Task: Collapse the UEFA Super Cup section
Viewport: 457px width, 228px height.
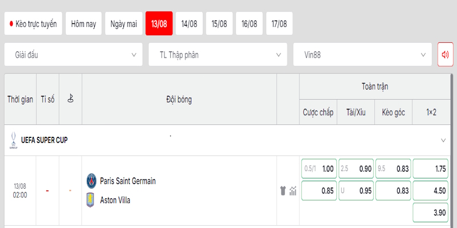Action: pos(443,140)
